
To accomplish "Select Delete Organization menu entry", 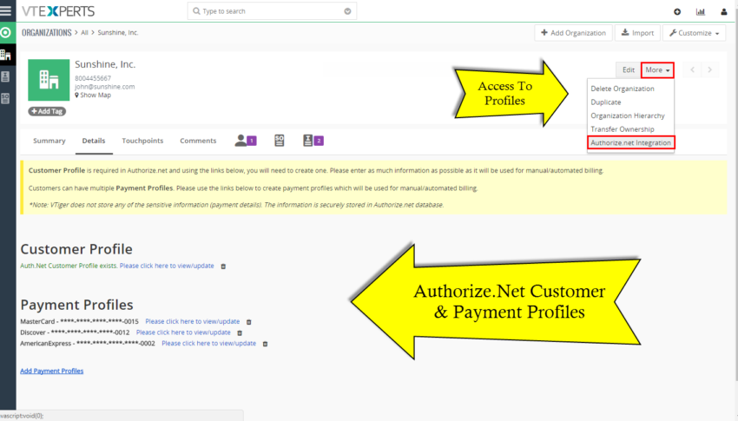I will (x=623, y=89).
